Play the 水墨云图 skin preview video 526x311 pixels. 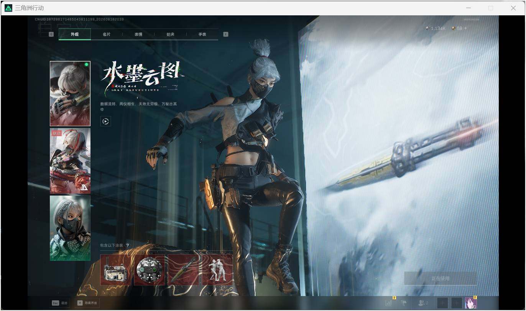105,121
